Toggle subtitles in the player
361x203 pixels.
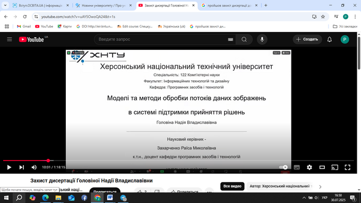(297, 167)
